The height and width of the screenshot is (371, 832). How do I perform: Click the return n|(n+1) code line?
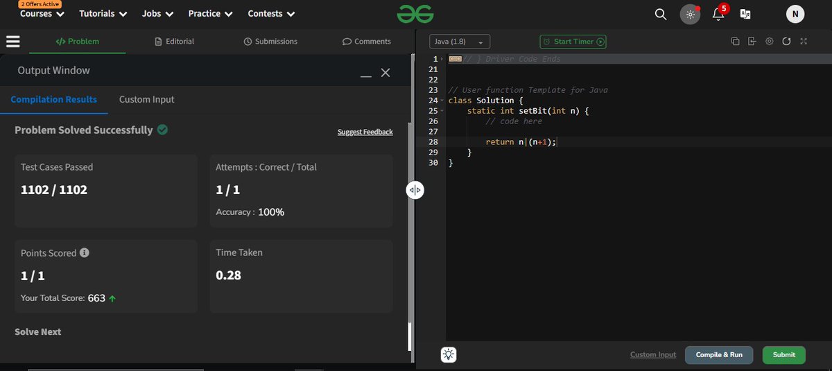(521, 141)
